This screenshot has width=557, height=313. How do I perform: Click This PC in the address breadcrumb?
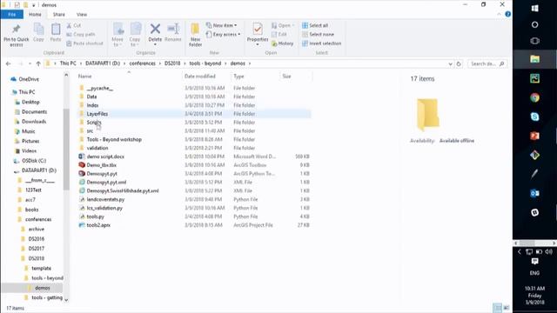point(68,63)
